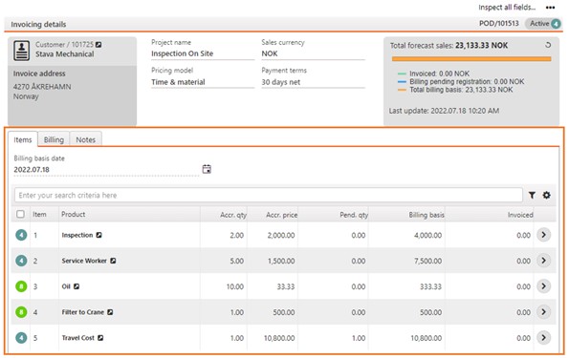Open table settings gear icon

[x=546, y=196]
